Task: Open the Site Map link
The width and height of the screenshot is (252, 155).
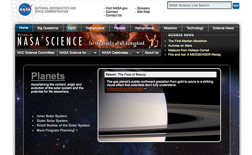Action: [x=143, y=12]
